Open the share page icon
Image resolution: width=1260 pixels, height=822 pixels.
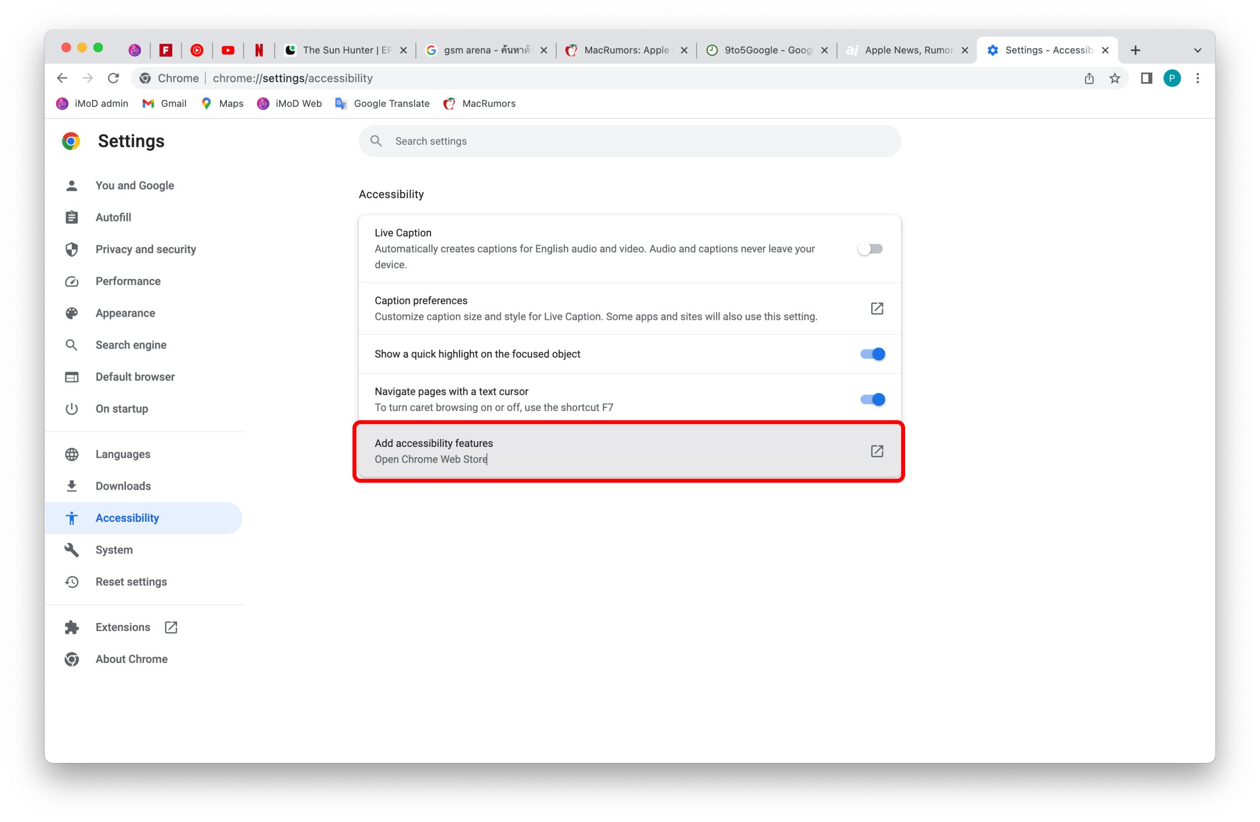pyautogui.click(x=1089, y=78)
